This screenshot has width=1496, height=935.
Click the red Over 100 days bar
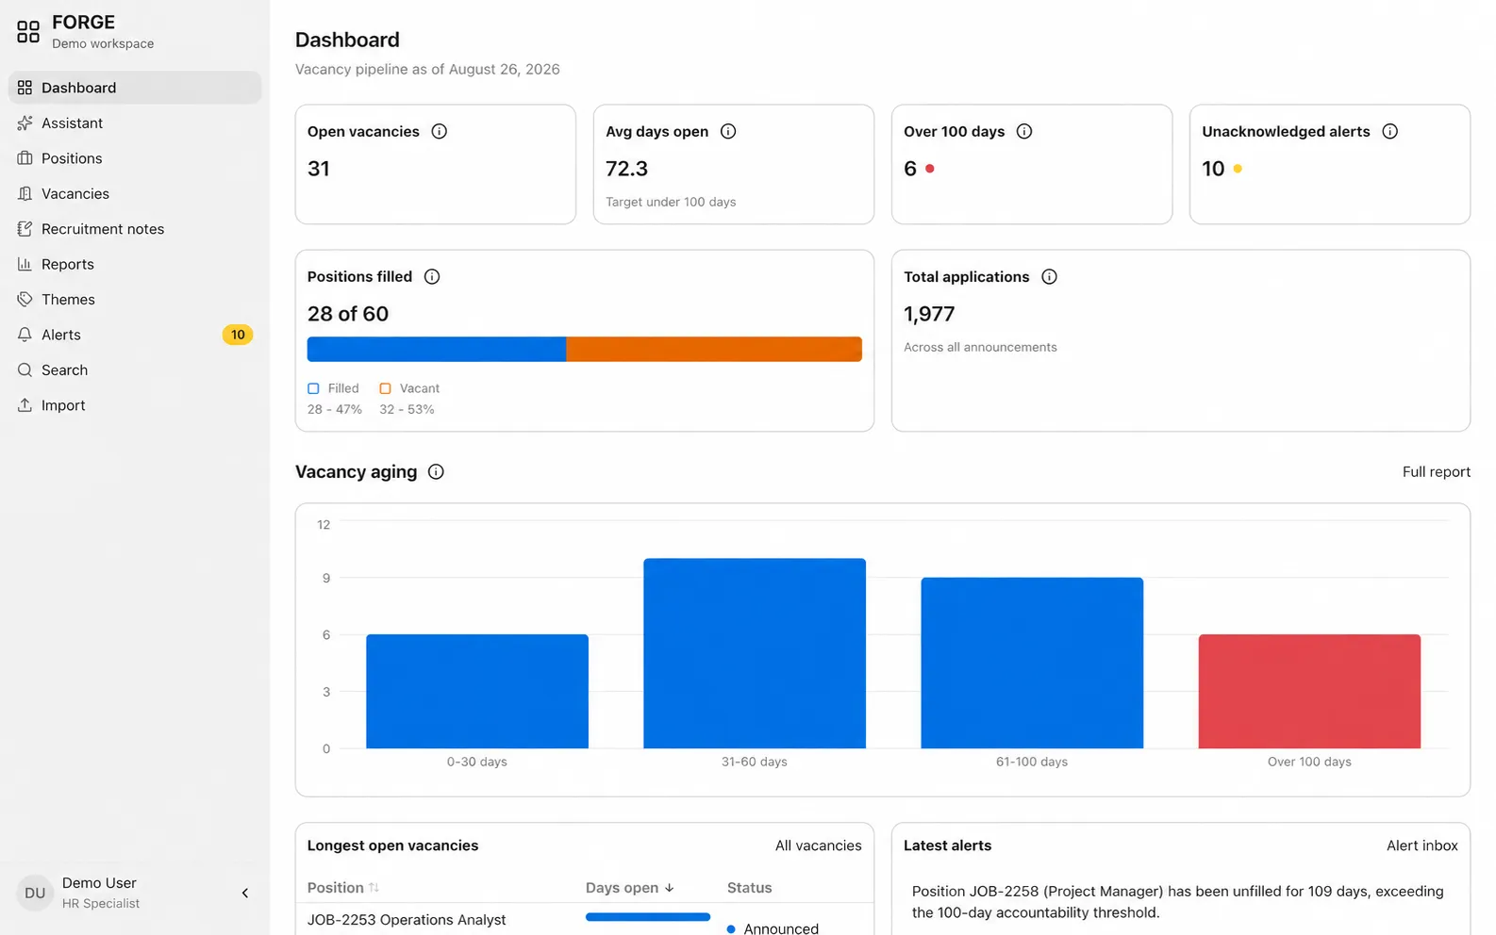click(x=1309, y=691)
